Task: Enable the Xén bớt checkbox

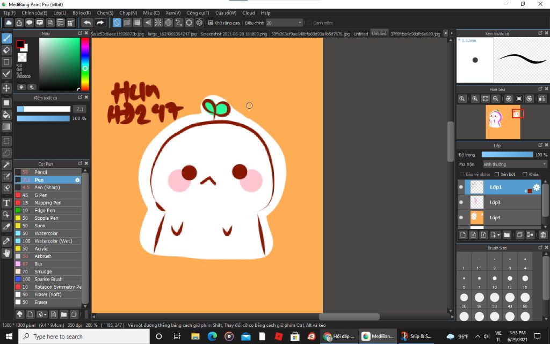Action: click(x=497, y=174)
